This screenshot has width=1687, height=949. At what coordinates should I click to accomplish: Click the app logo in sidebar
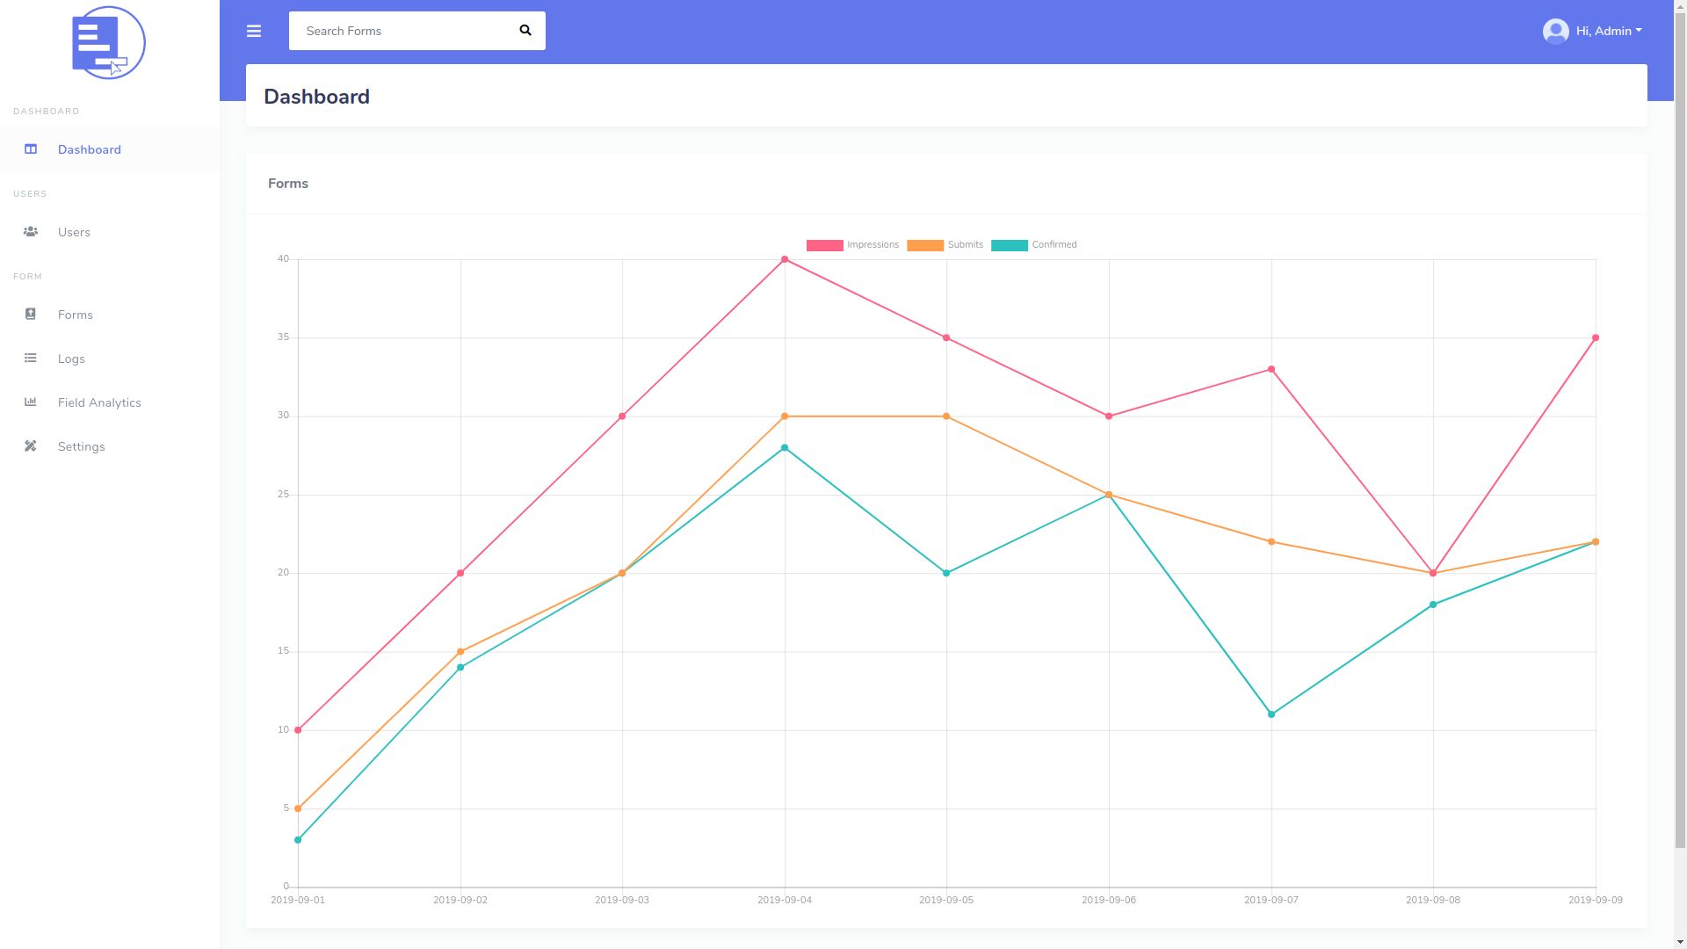(x=109, y=43)
